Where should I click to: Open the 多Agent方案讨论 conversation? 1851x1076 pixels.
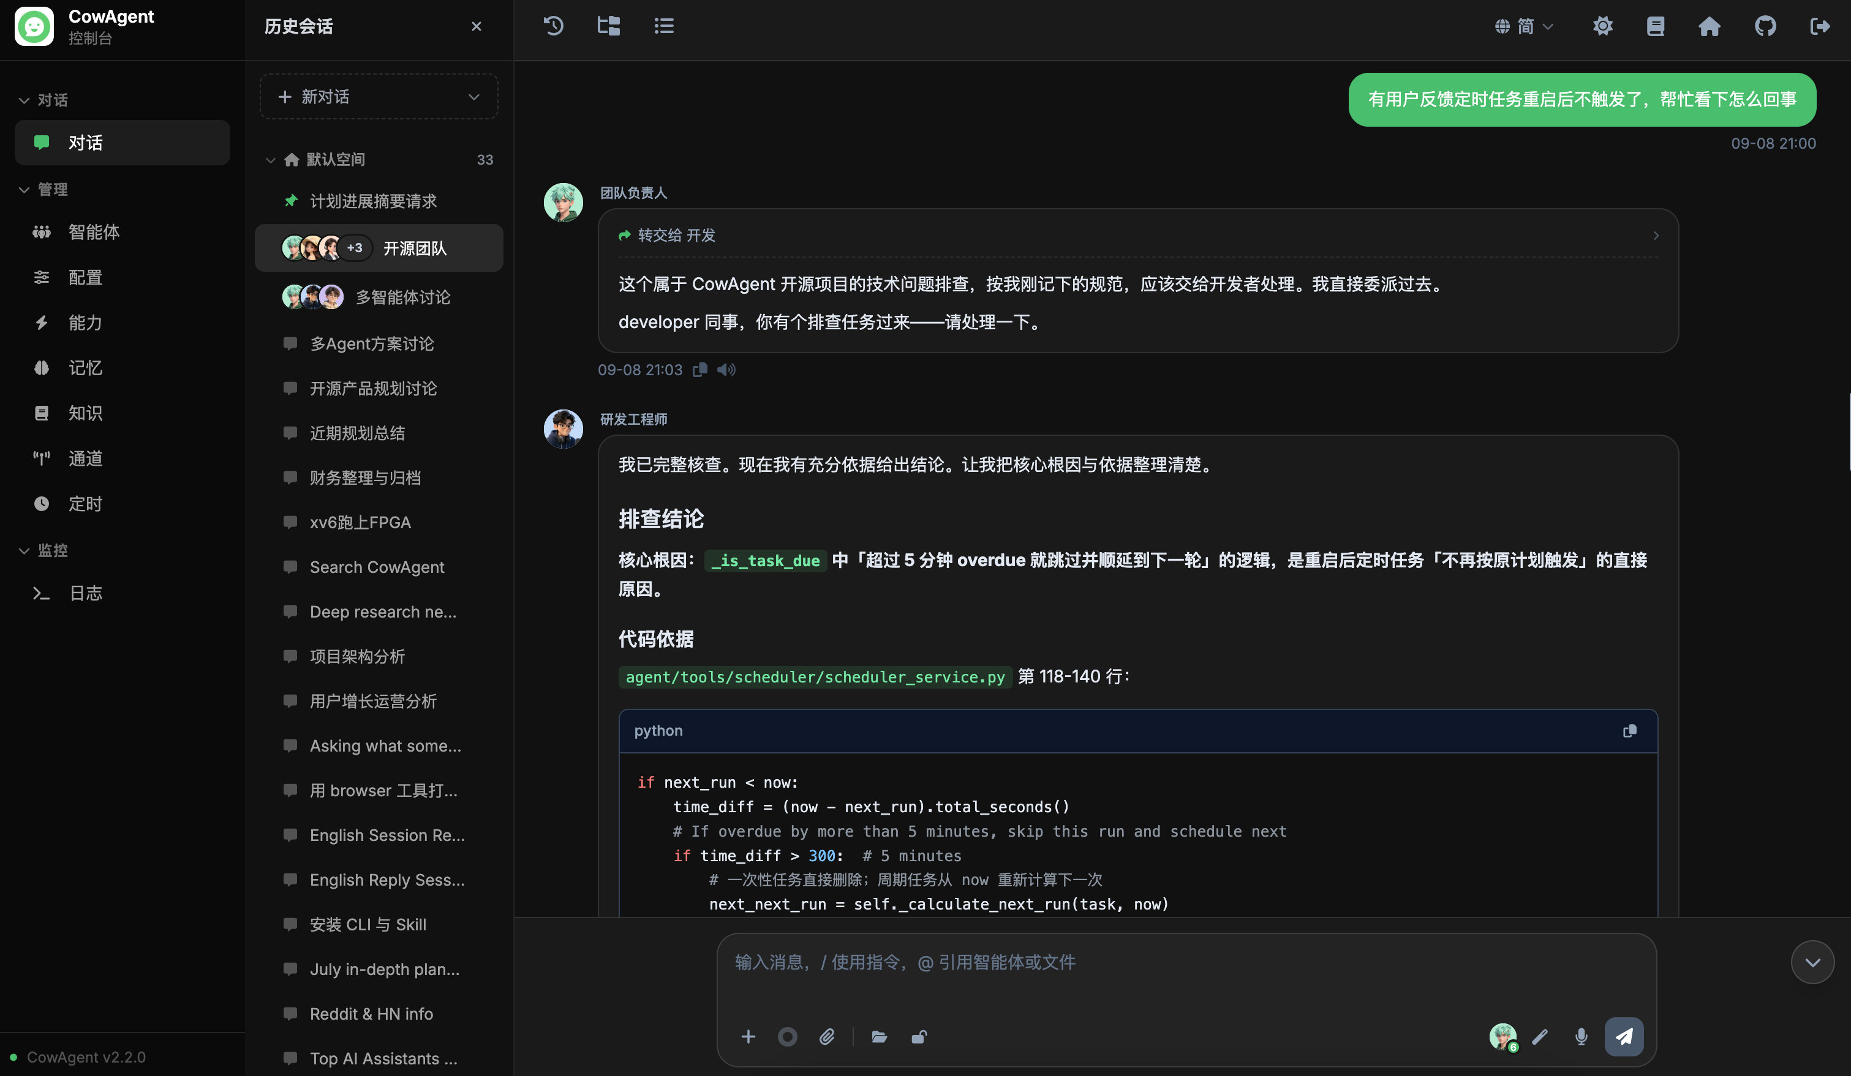tap(379, 343)
